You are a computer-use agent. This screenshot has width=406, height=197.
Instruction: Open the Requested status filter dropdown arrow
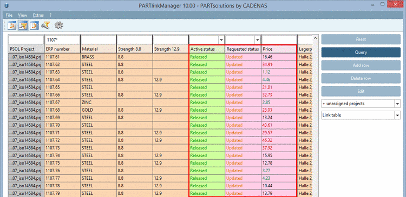[x=258, y=40]
